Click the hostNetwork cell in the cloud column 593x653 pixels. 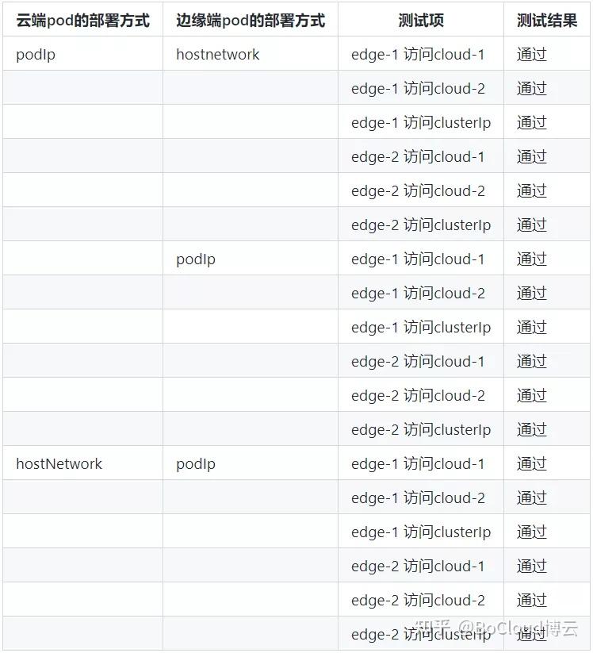[x=59, y=463]
